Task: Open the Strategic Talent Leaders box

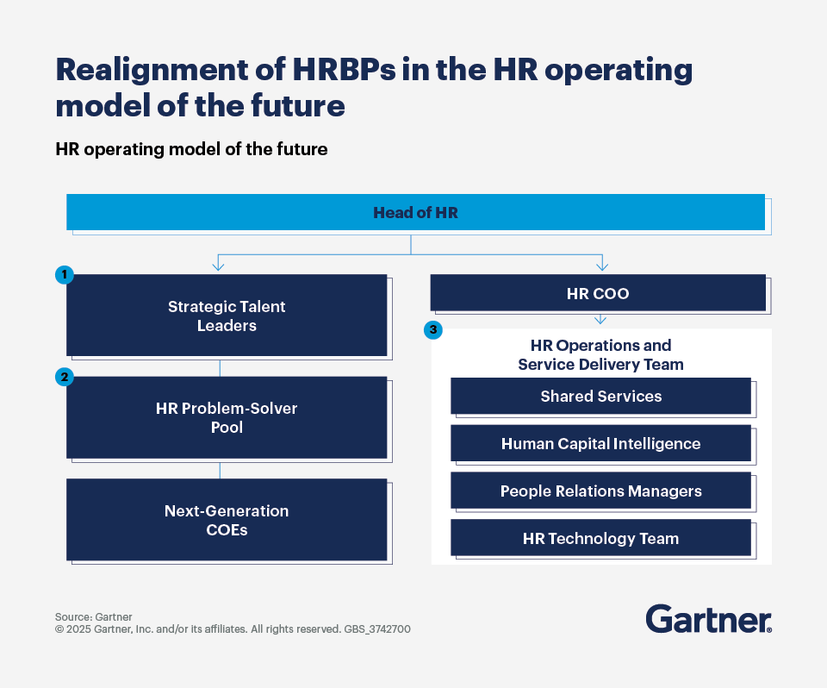Action: click(x=227, y=316)
